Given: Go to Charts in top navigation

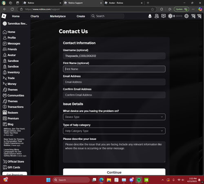Looking at the screenshot, I should tap(35, 16).
